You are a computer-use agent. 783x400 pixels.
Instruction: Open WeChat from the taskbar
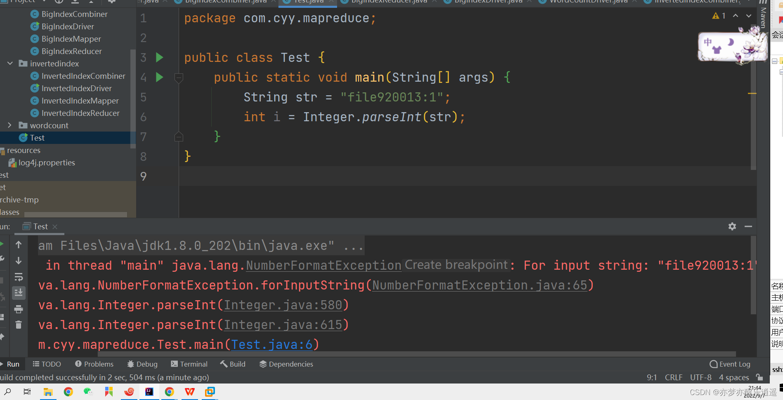[x=88, y=392]
